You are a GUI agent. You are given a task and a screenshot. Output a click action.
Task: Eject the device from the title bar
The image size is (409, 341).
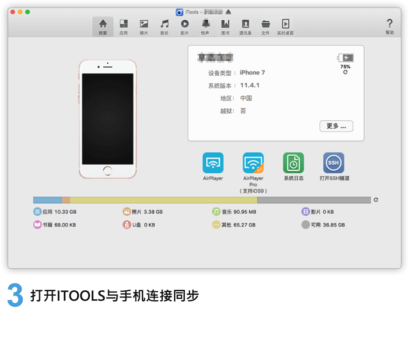coord(228,12)
